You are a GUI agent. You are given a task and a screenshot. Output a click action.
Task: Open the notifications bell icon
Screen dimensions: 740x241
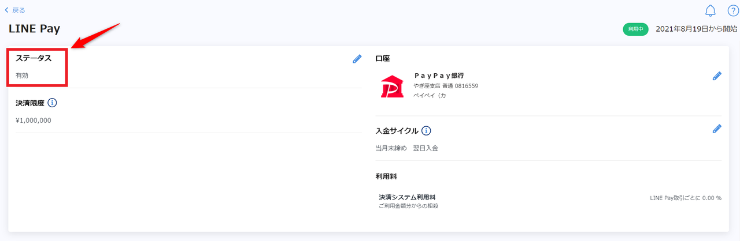pos(711,10)
